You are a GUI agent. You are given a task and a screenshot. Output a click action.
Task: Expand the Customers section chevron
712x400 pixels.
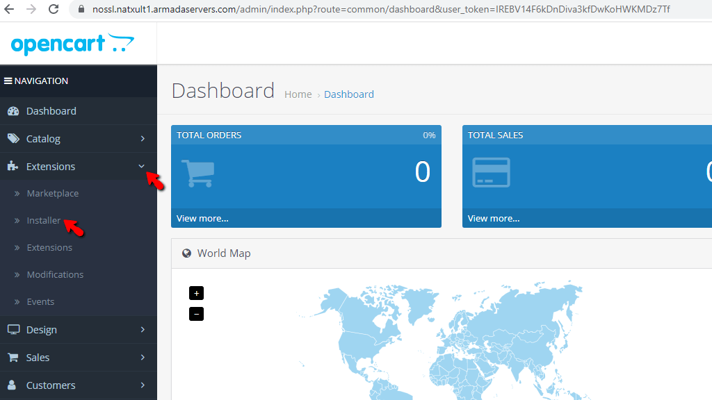[143, 385]
